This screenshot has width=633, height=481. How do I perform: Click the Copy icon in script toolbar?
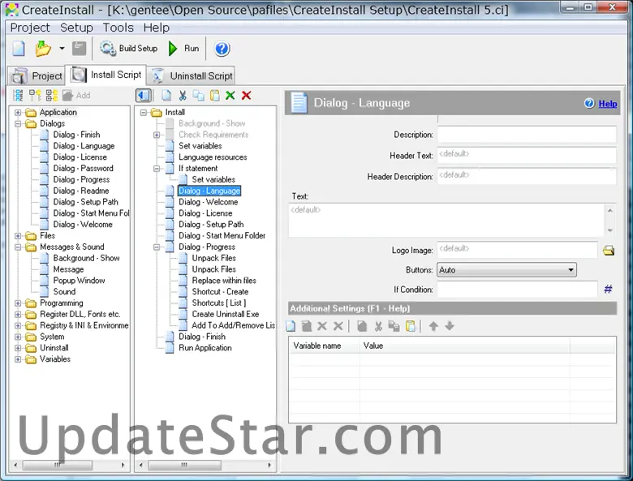click(198, 96)
